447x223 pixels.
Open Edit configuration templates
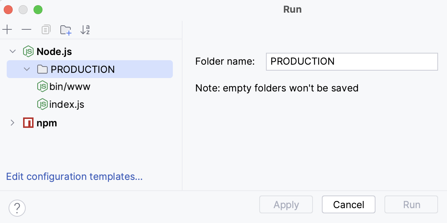point(74,177)
